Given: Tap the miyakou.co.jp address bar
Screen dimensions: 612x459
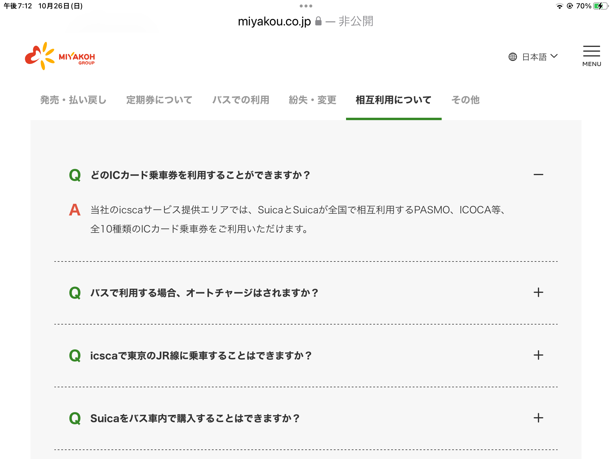Looking at the screenshot, I should 305,21.
